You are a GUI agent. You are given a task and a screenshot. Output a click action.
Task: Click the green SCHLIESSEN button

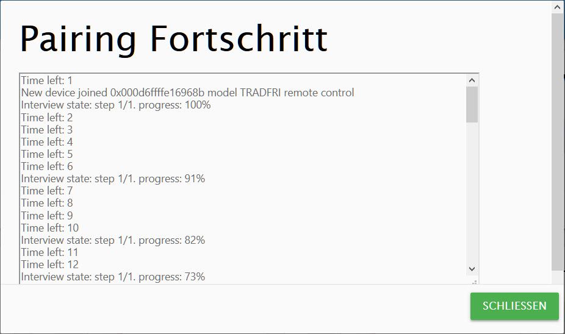pyautogui.click(x=514, y=306)
